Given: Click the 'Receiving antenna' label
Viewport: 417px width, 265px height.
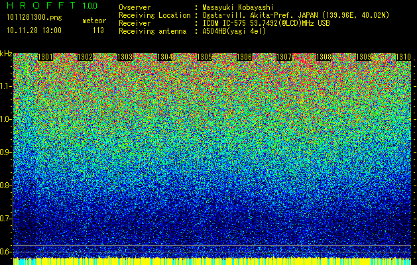Looking at the screenshot, I should [152, 31].
